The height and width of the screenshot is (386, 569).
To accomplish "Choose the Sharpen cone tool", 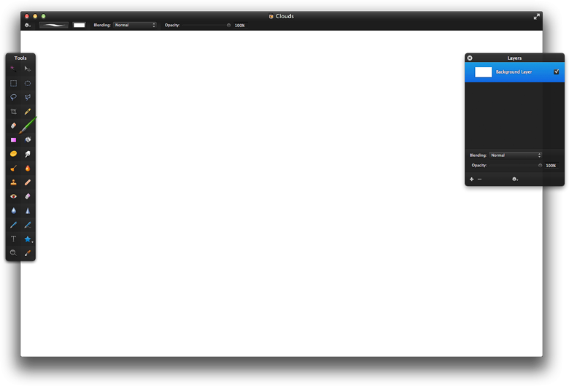I will (x=28, y=211).
